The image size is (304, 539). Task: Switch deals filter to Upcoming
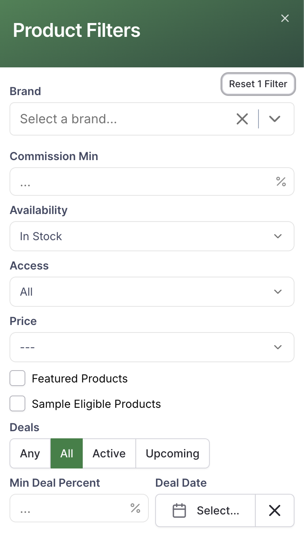(173, 453)
